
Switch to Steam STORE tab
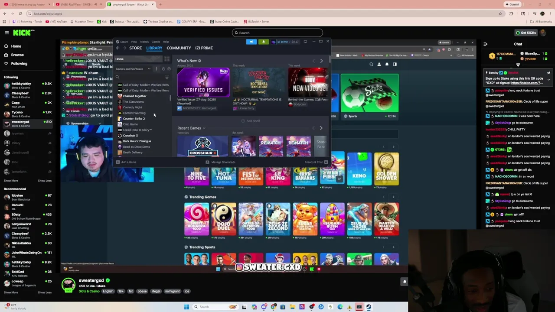point(135,48)
